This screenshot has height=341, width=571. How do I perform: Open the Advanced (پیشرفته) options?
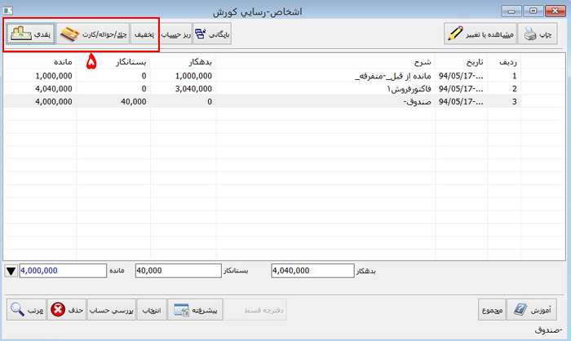[x=195, y=310]
